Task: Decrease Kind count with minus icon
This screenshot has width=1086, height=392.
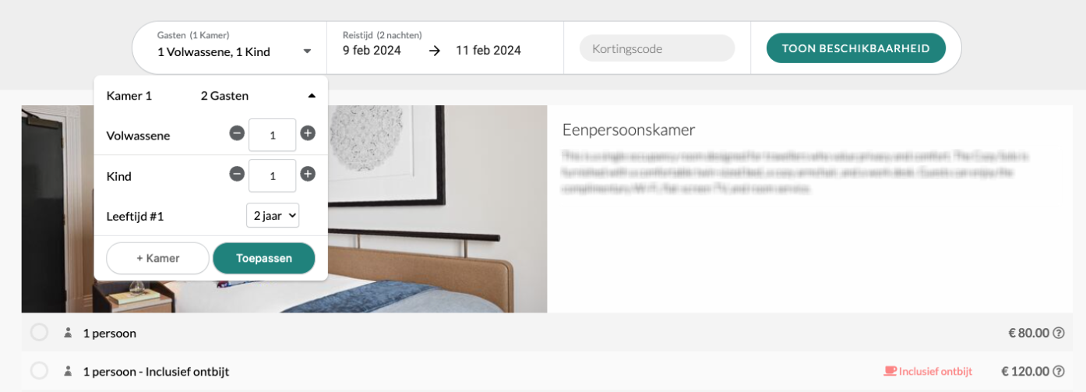Action: [237, 174]
